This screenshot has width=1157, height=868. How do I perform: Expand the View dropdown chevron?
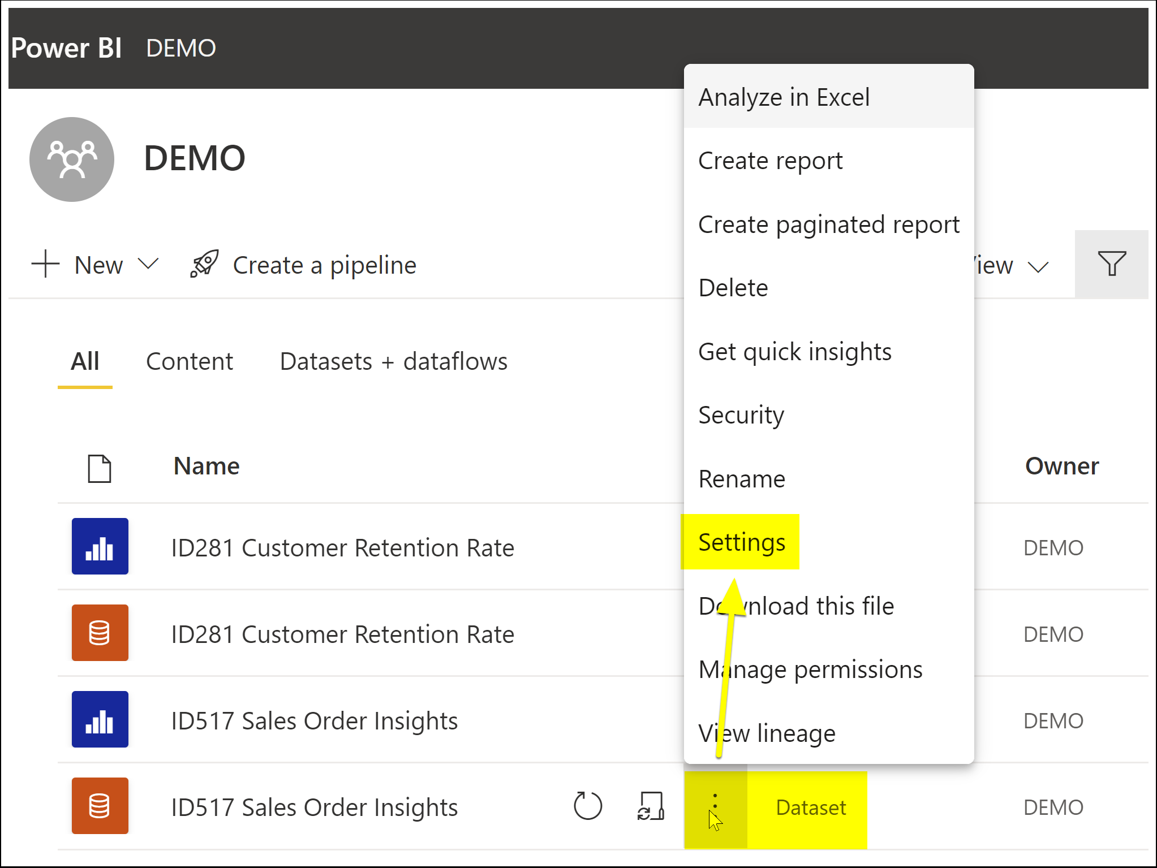[1038, 267]
